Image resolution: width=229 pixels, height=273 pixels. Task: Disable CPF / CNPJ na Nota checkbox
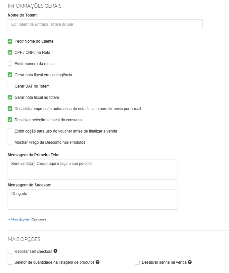[10, 53]
